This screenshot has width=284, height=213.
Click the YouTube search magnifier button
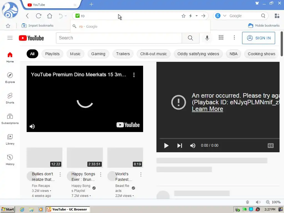tap(190, 38)
